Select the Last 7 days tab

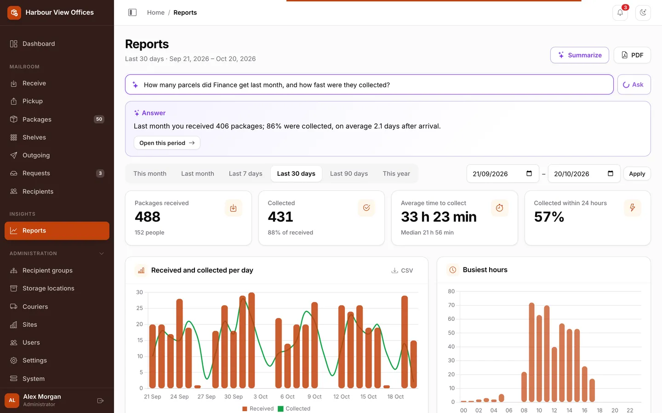tap(245, 173)
